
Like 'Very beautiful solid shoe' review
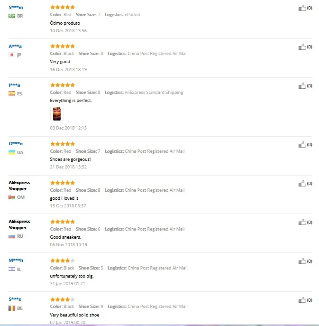[302, 300]
